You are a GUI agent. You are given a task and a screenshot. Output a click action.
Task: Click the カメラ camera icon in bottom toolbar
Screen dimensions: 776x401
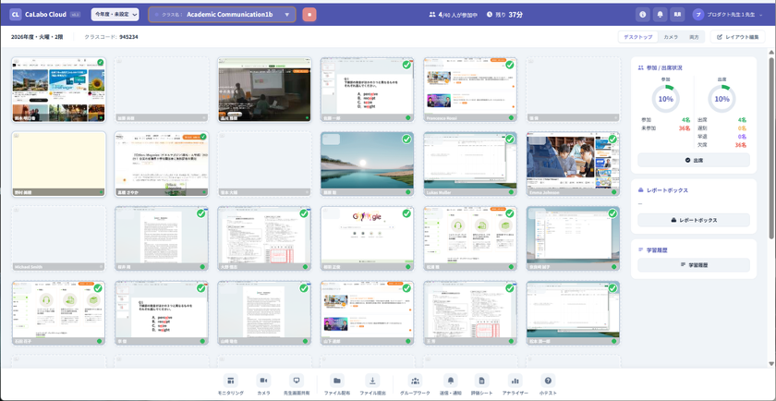[263, 381]
